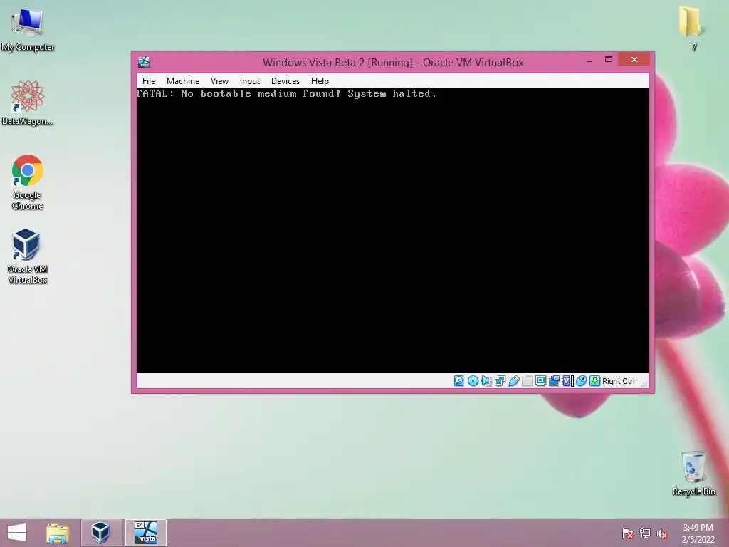Select the Recycle Bin icon
729x547 pixels.
tap(693, 473)
